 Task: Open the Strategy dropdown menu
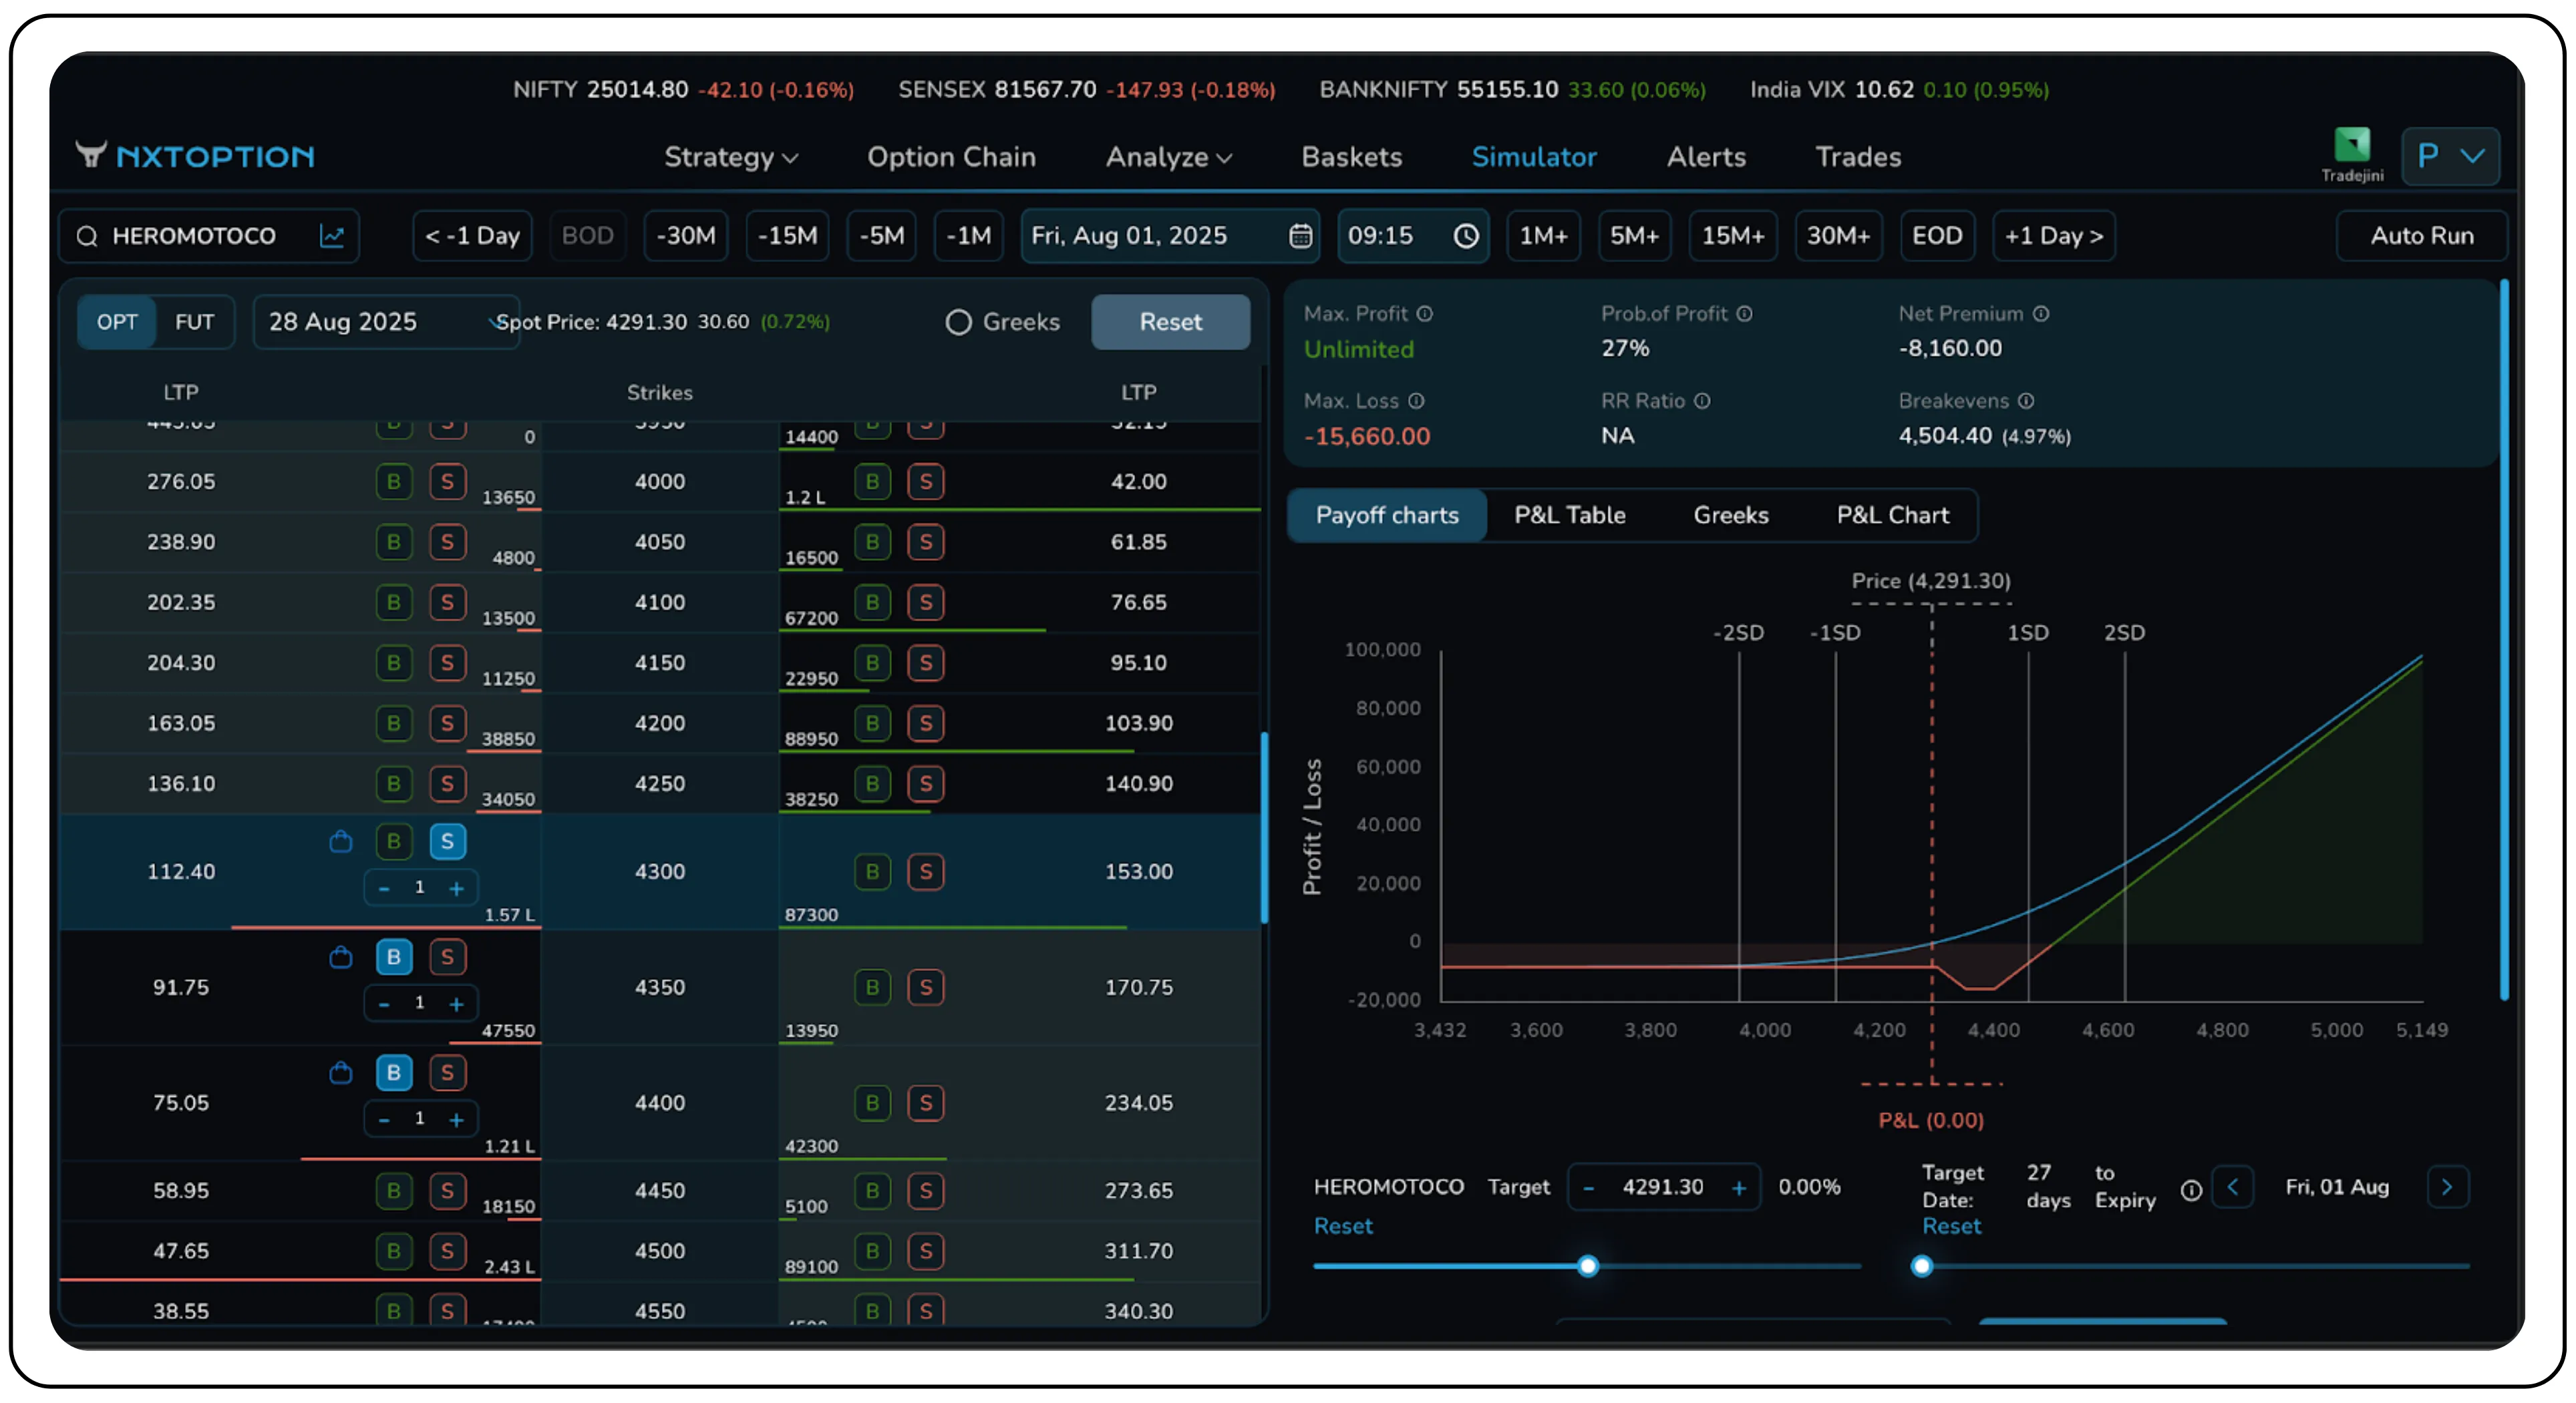[731, 157]
